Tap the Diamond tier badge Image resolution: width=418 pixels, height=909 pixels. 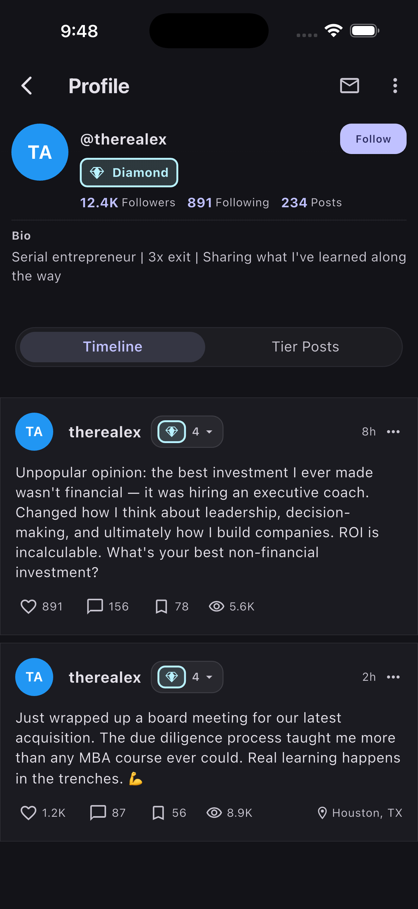(x=129, y=172)
